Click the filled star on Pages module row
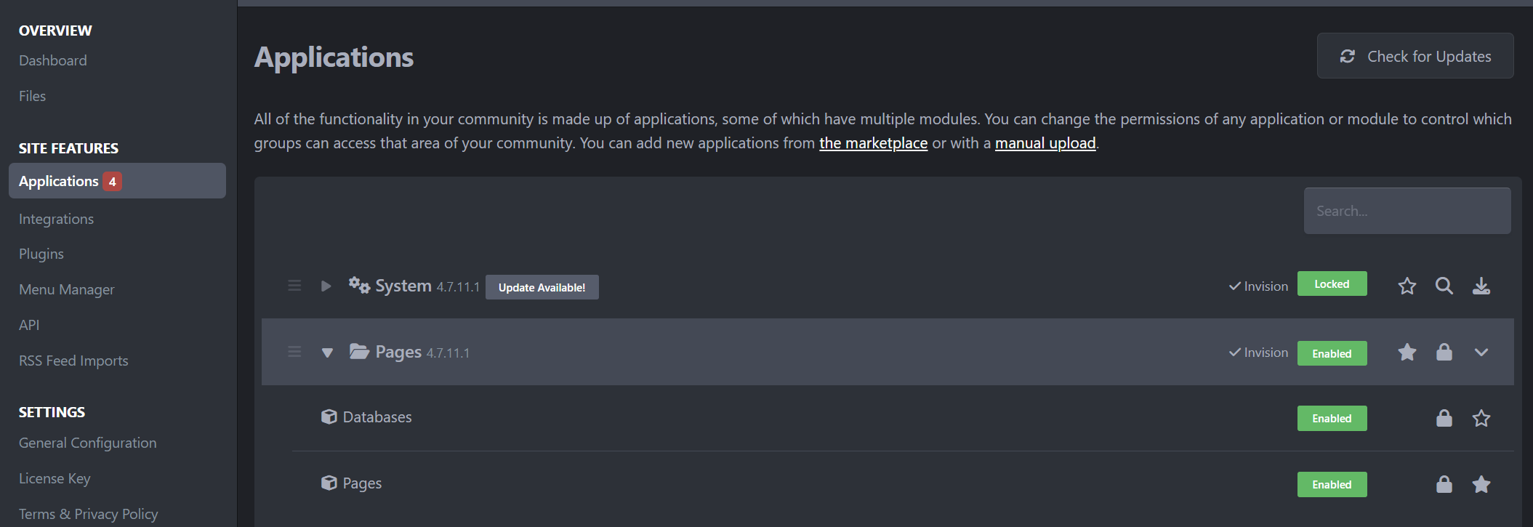Viewport: 1533px width, 527px height. (x=1481, y=484)
